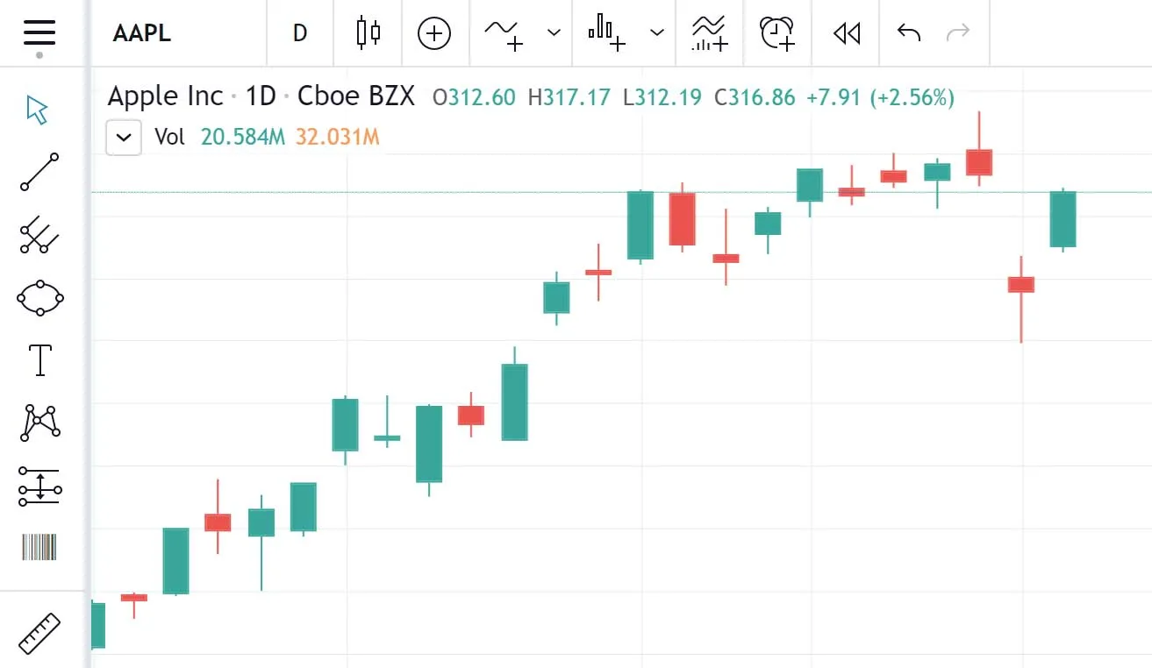The height and width of the screenshot is (668, 1152).
Task: Open the D timeframe interval selector
Action: pos(300,33)
